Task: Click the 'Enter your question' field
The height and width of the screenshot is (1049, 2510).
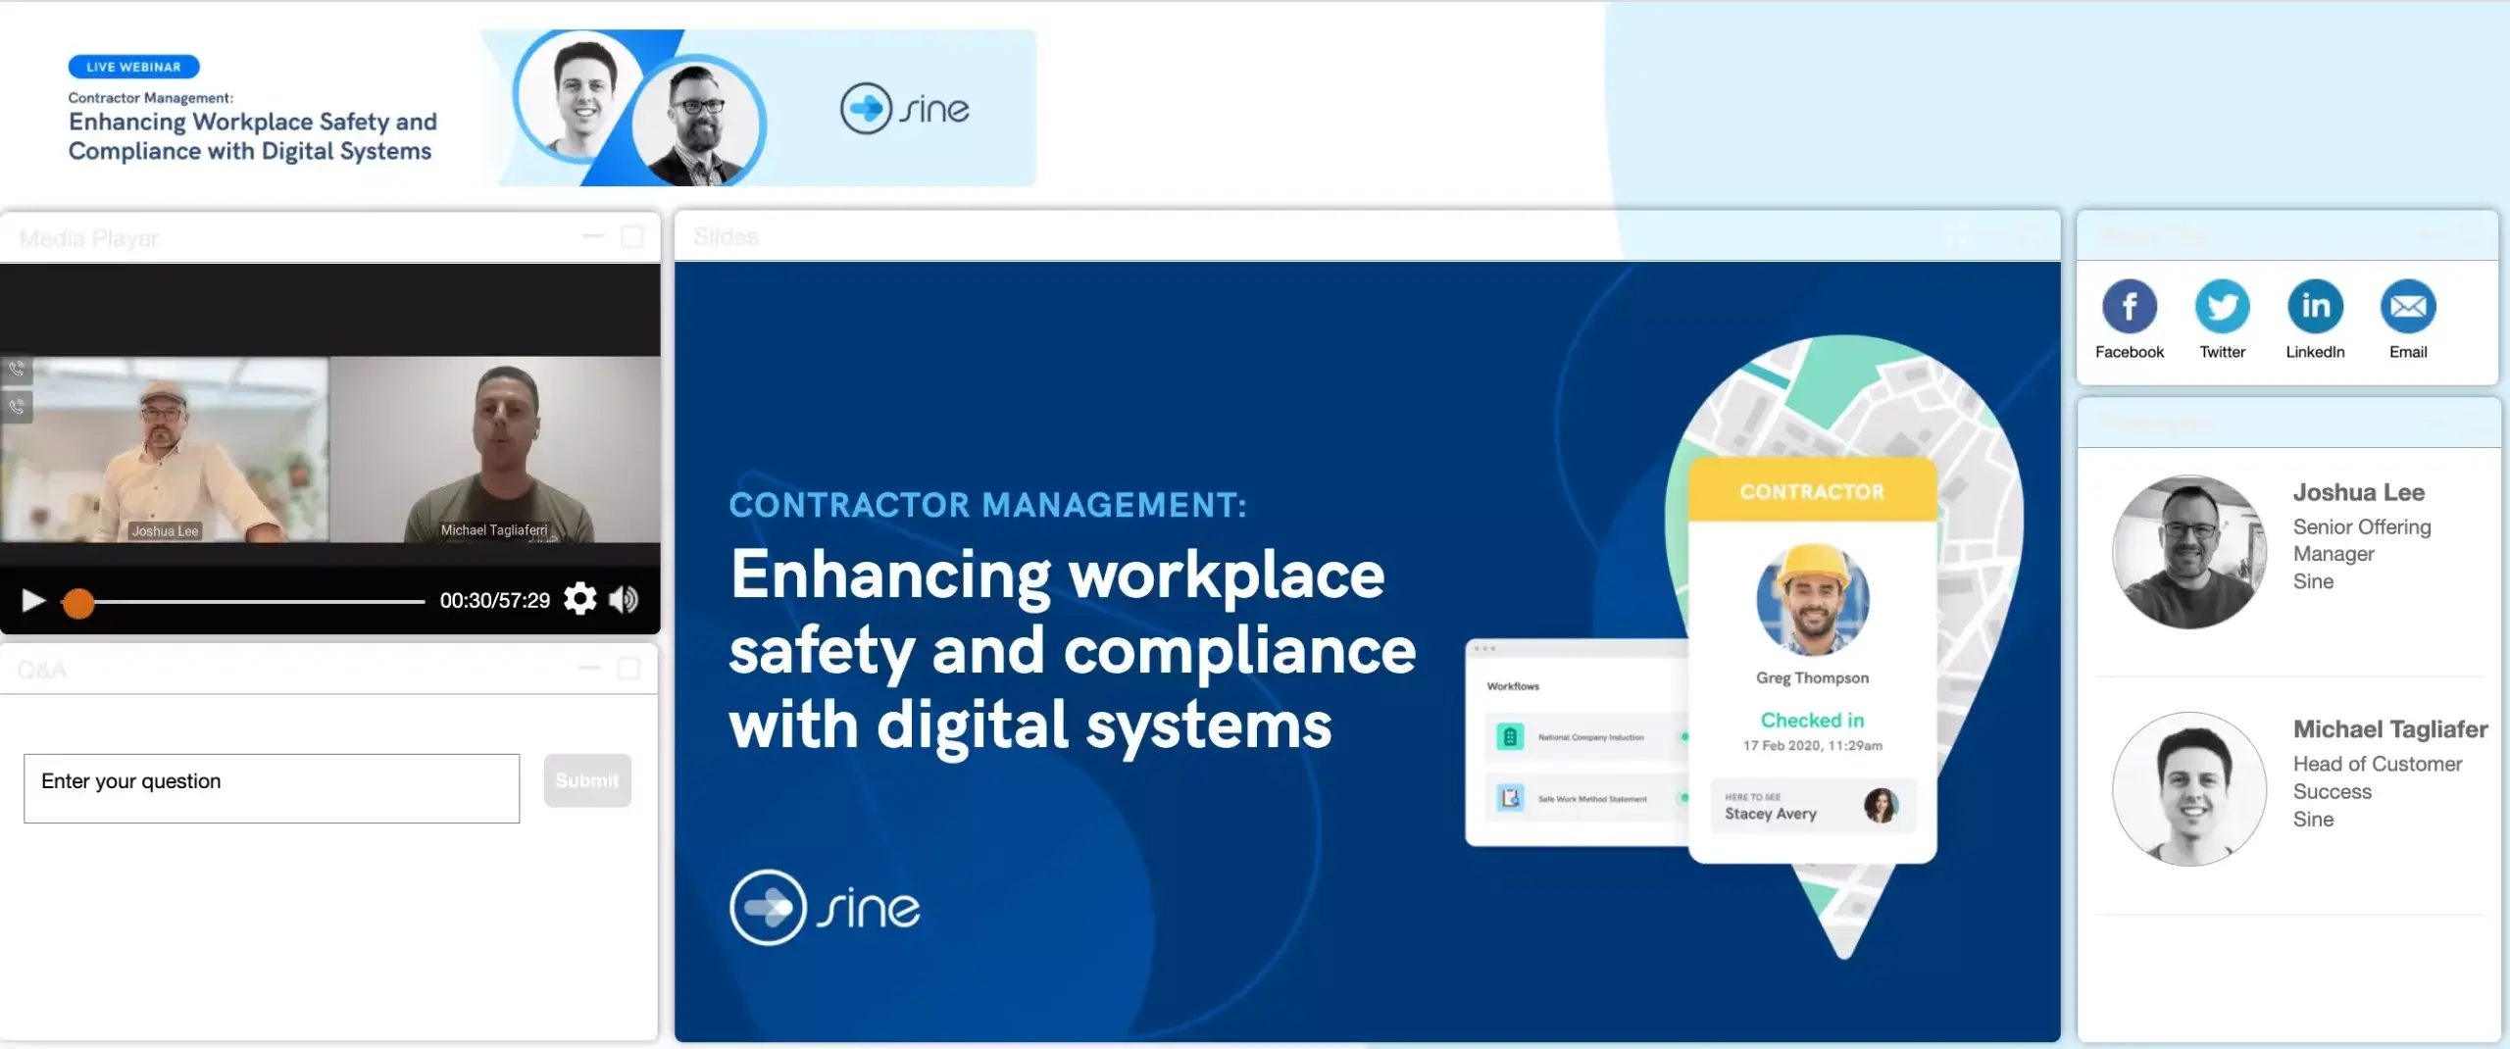Action: [x=272, y=788]
